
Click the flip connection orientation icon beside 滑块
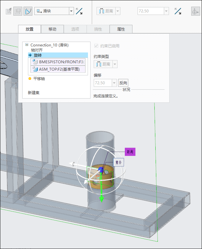pos(79,11)
